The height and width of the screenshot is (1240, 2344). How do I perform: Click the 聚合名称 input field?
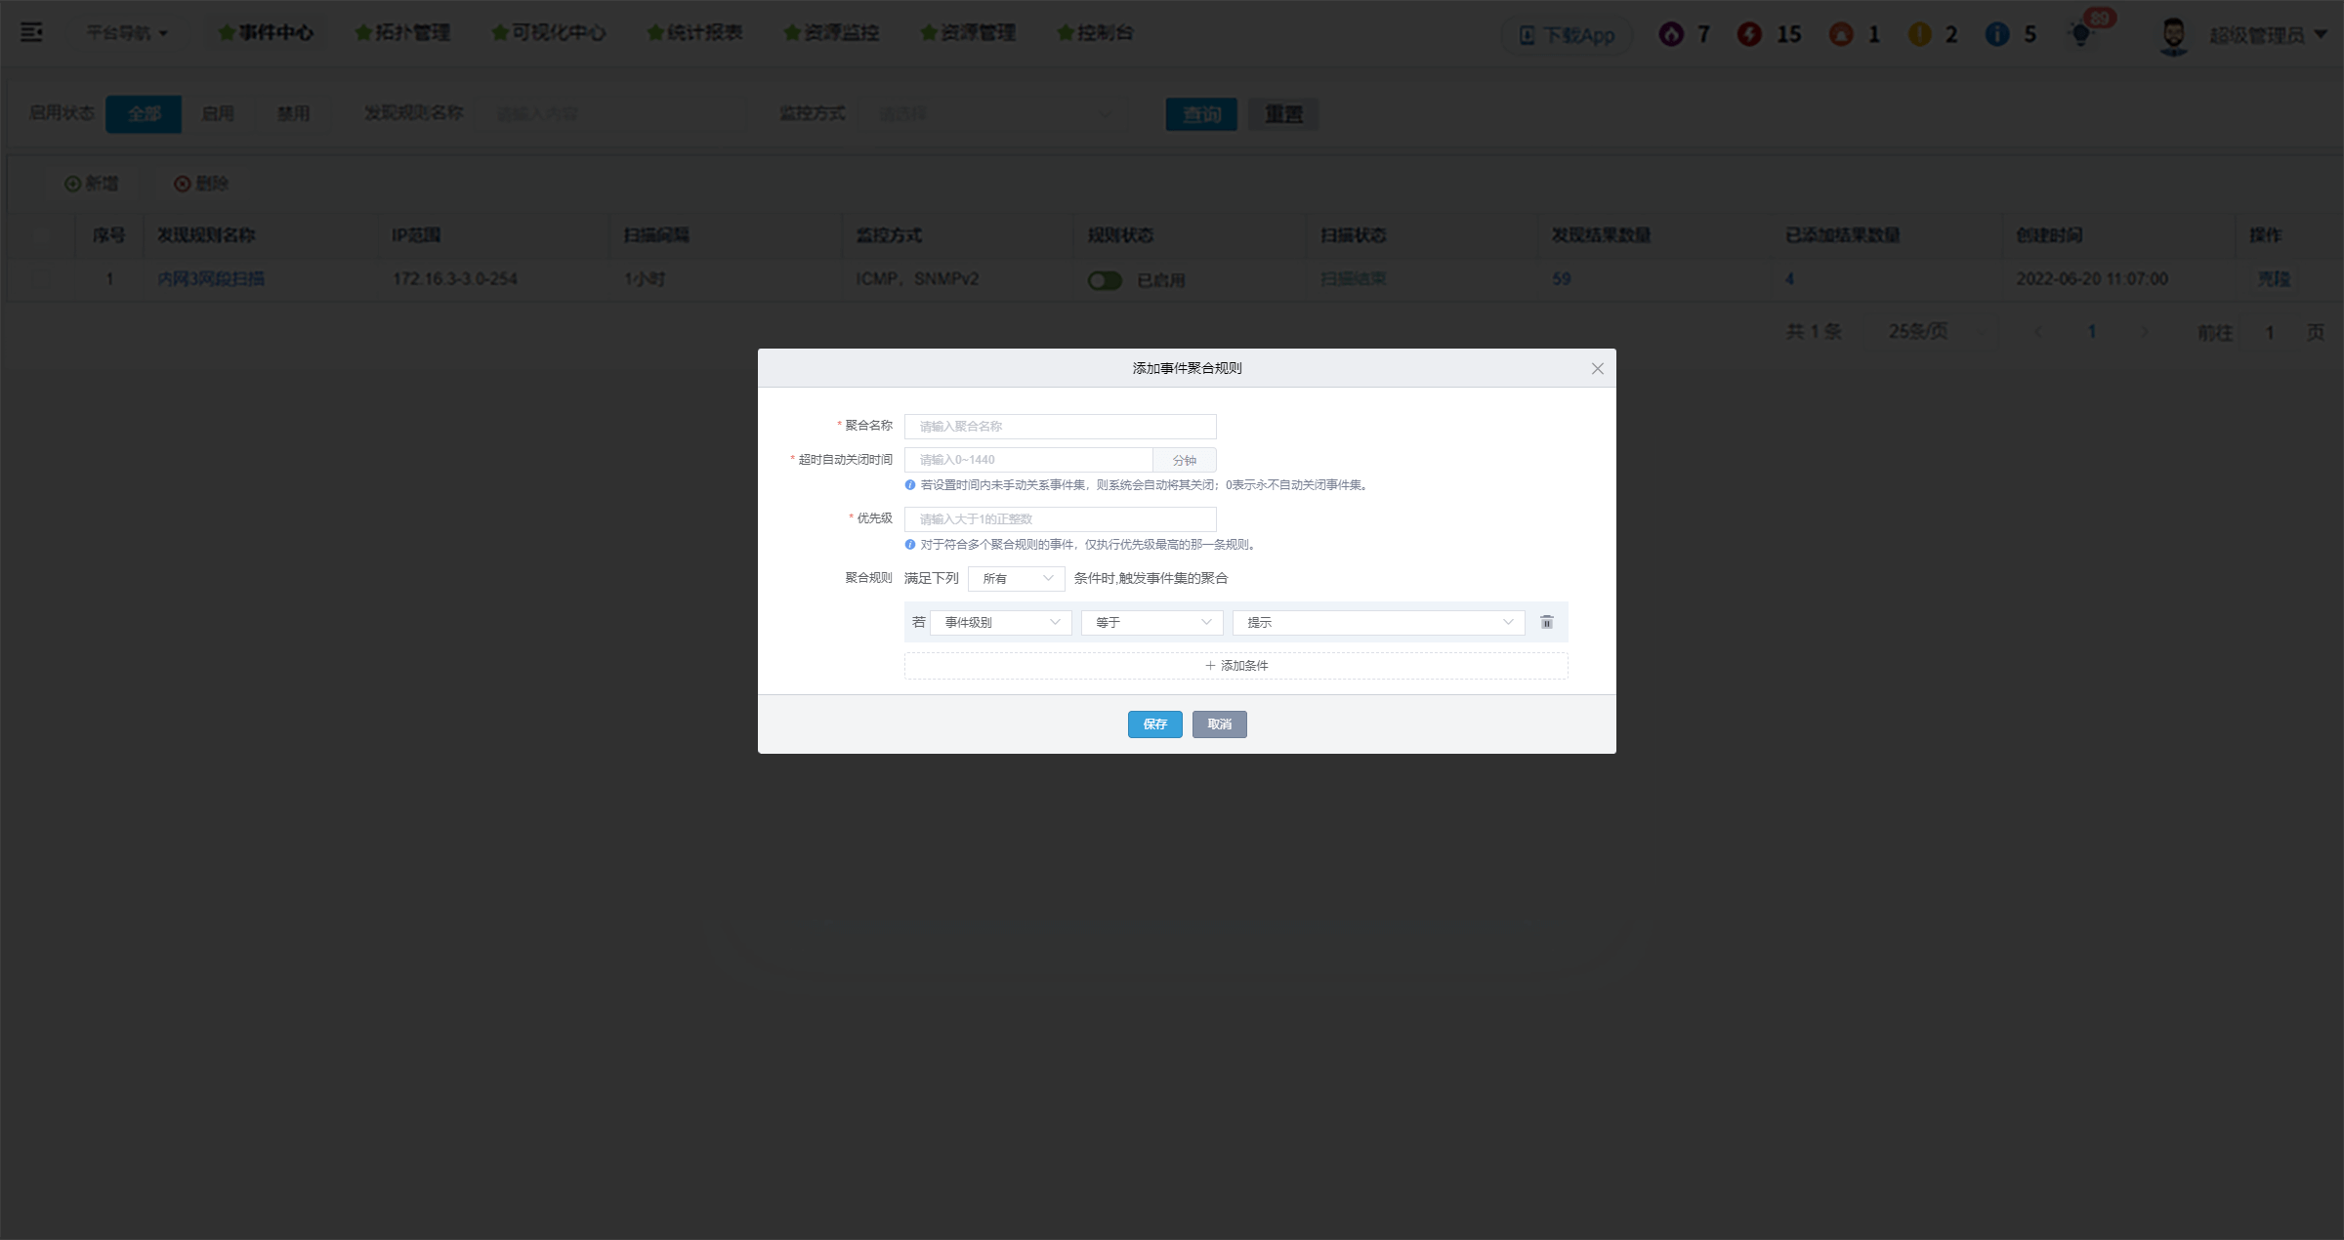1060,427
